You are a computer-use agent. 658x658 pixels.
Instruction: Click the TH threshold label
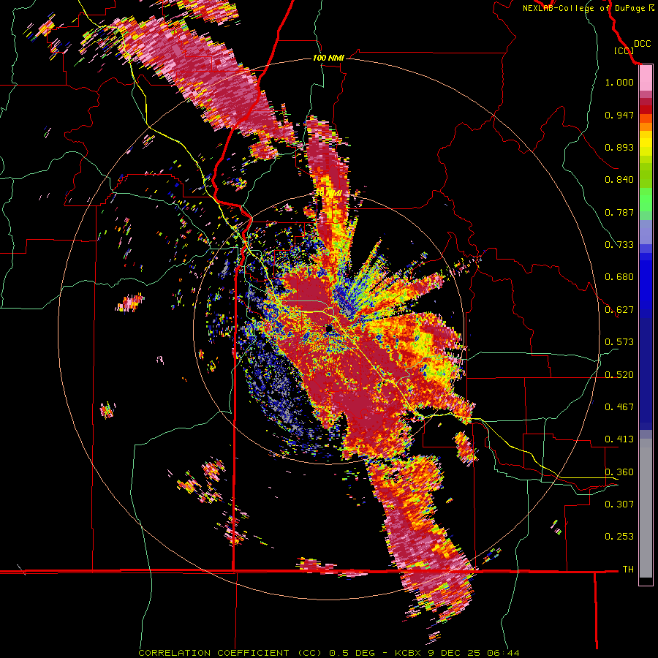628,570
